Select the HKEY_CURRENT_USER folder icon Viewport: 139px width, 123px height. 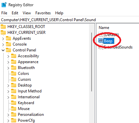point(3,32)
